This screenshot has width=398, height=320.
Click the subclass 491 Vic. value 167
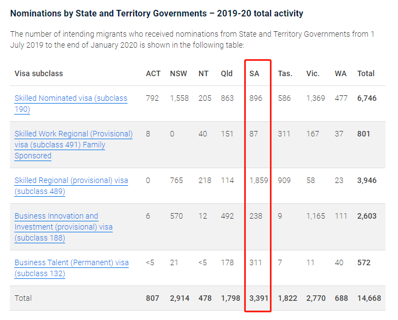click(313, 134)
